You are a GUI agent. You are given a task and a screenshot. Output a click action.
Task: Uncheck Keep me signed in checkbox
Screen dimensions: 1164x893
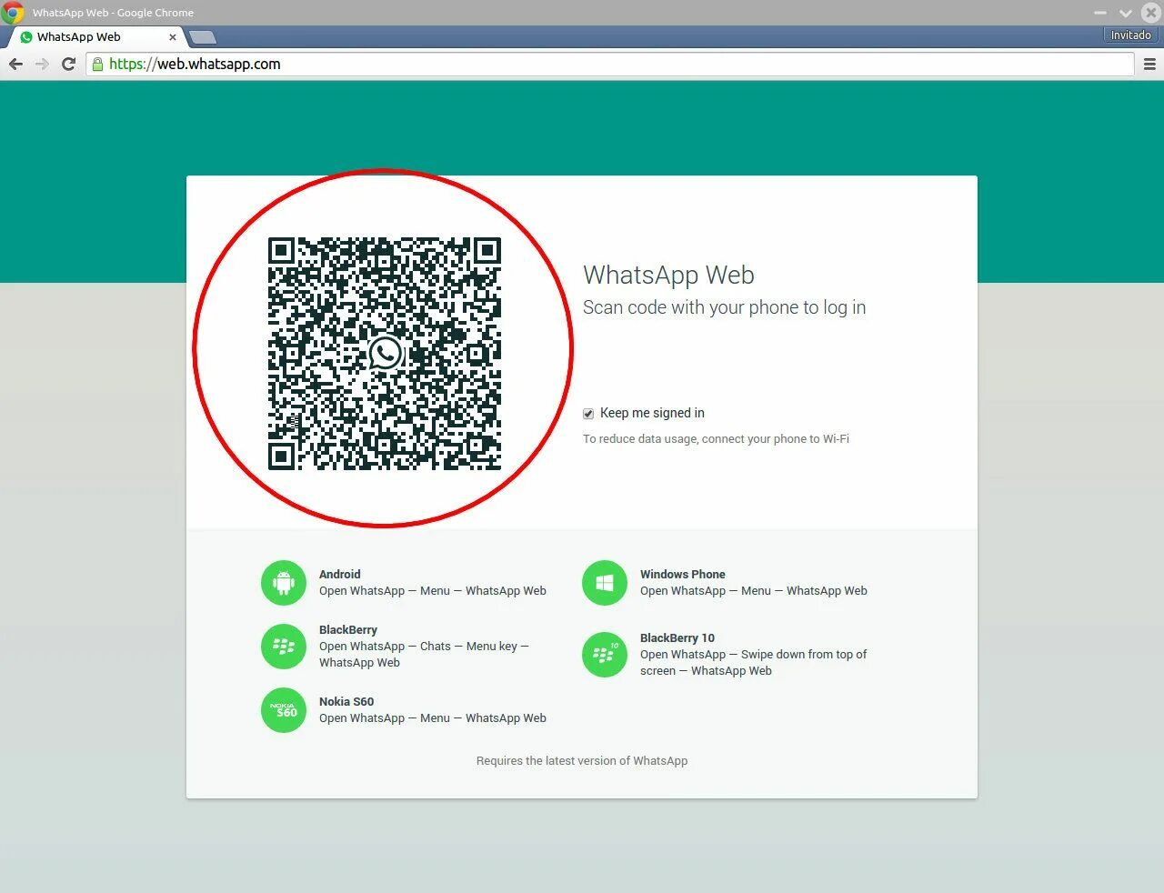(588, 414)
